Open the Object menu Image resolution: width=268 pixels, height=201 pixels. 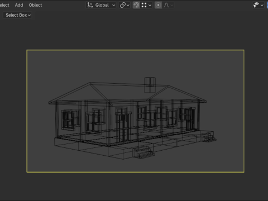click(x=35, y=5)
